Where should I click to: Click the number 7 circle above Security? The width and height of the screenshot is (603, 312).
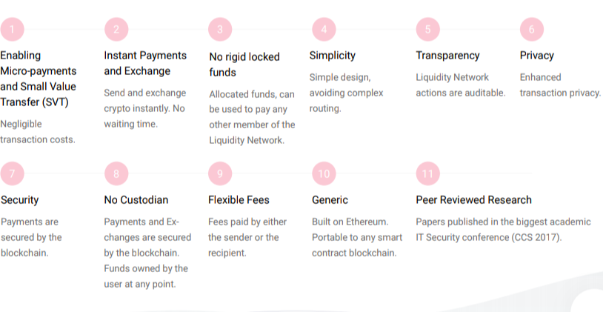pos(13,174)
